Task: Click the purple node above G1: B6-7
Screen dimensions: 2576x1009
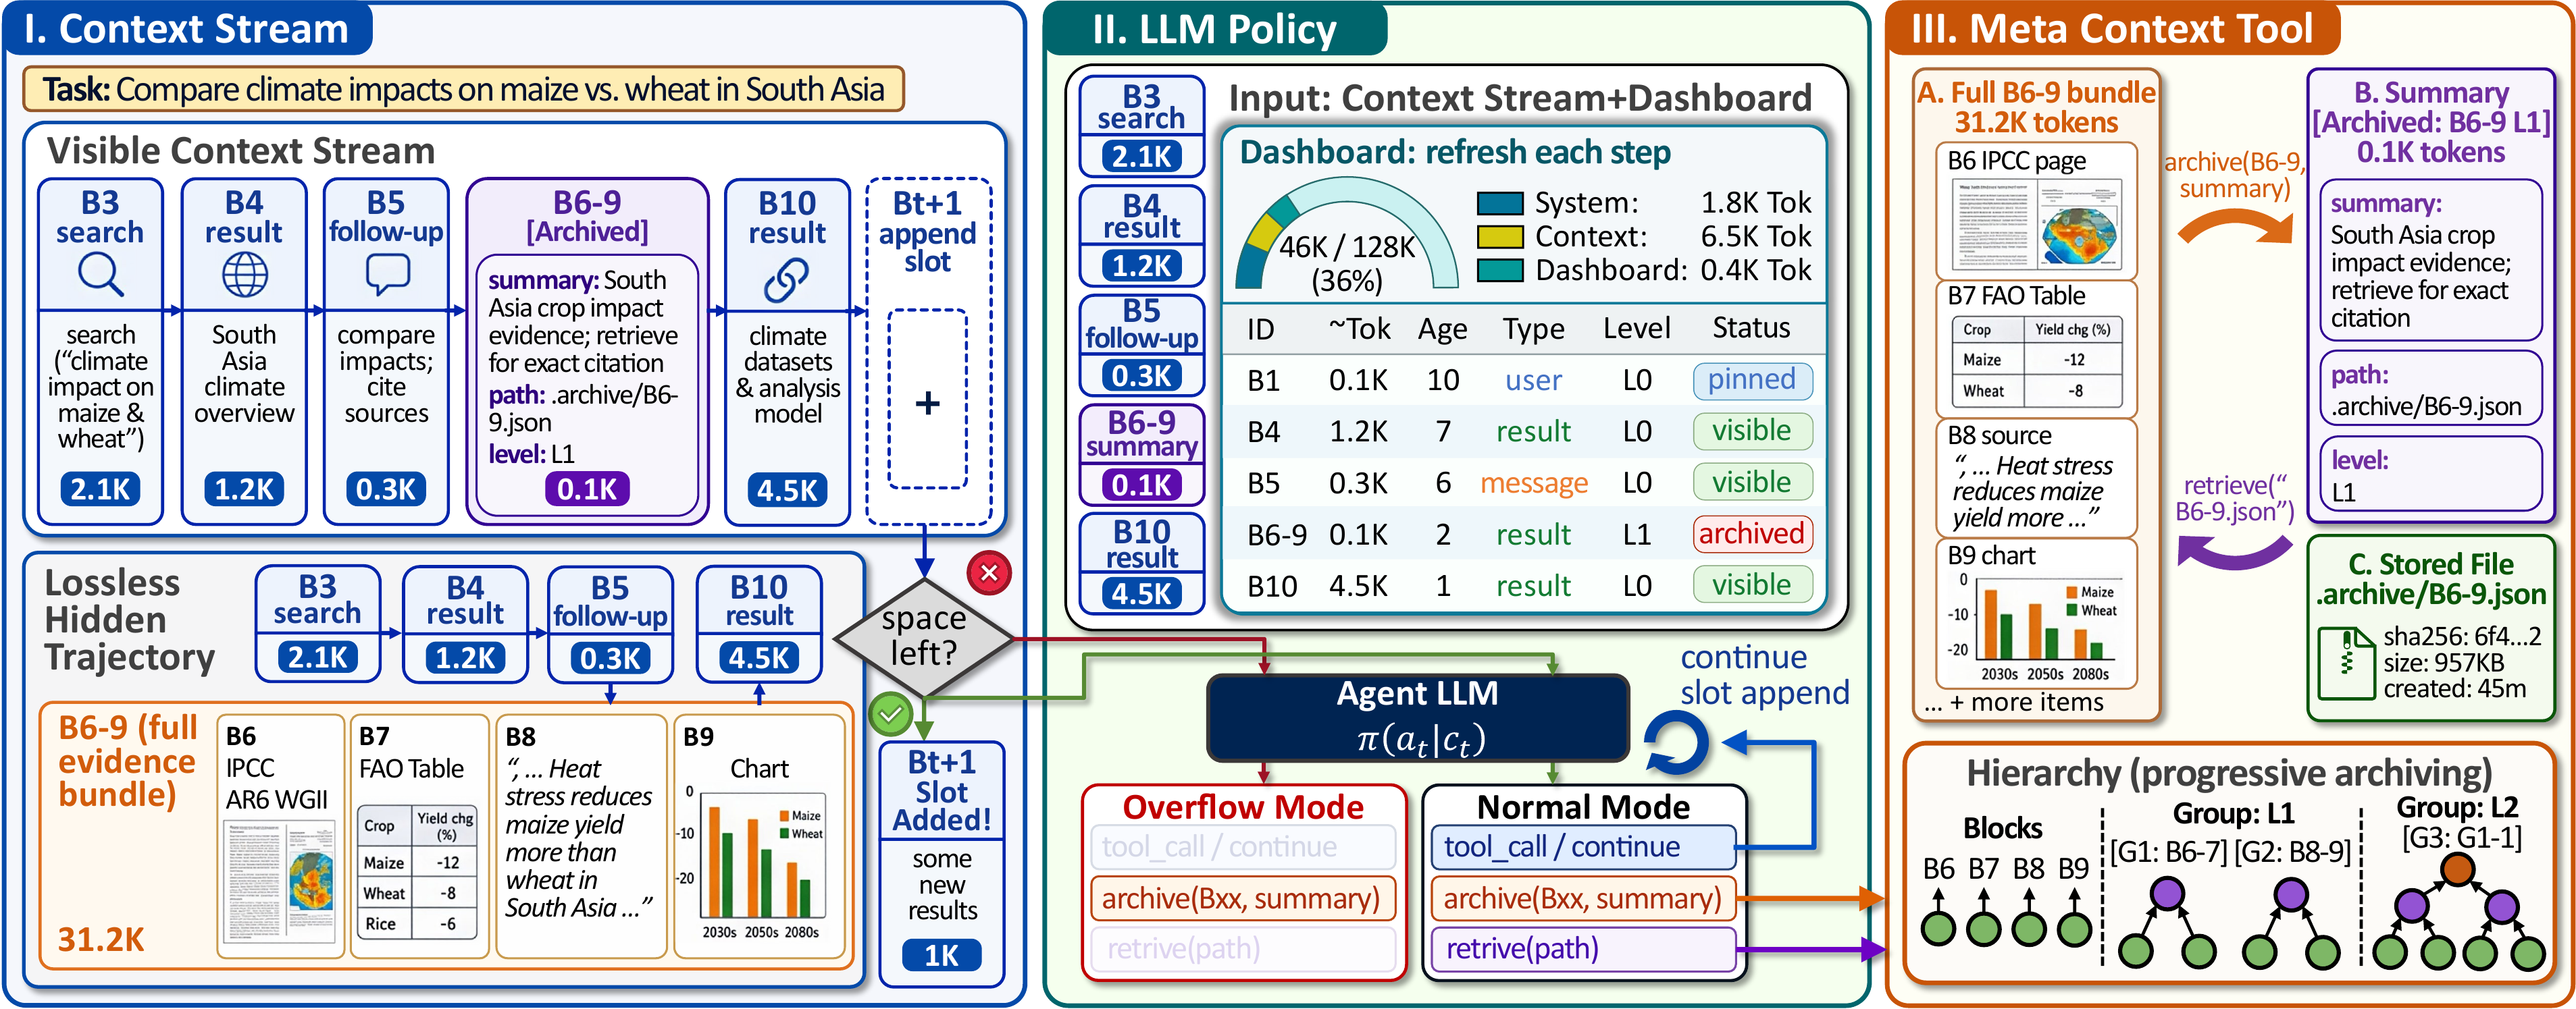Action: point(2167,892)
